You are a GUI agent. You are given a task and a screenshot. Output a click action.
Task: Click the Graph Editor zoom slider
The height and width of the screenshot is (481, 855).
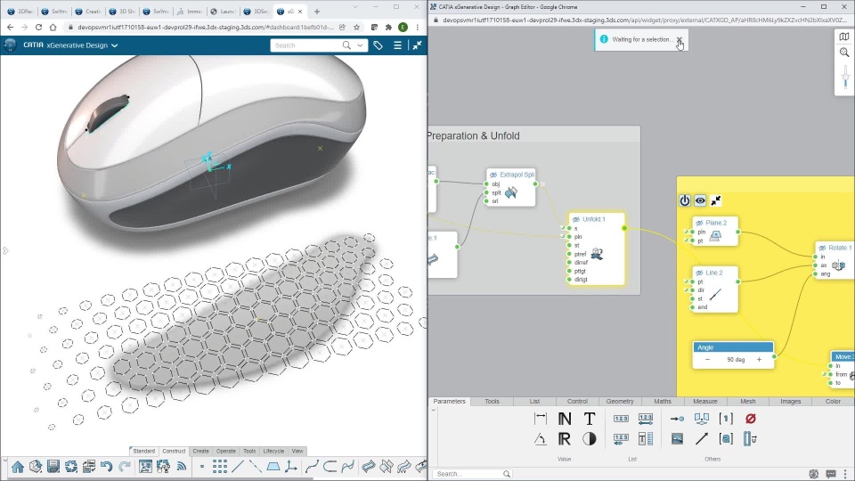[845, 77]
